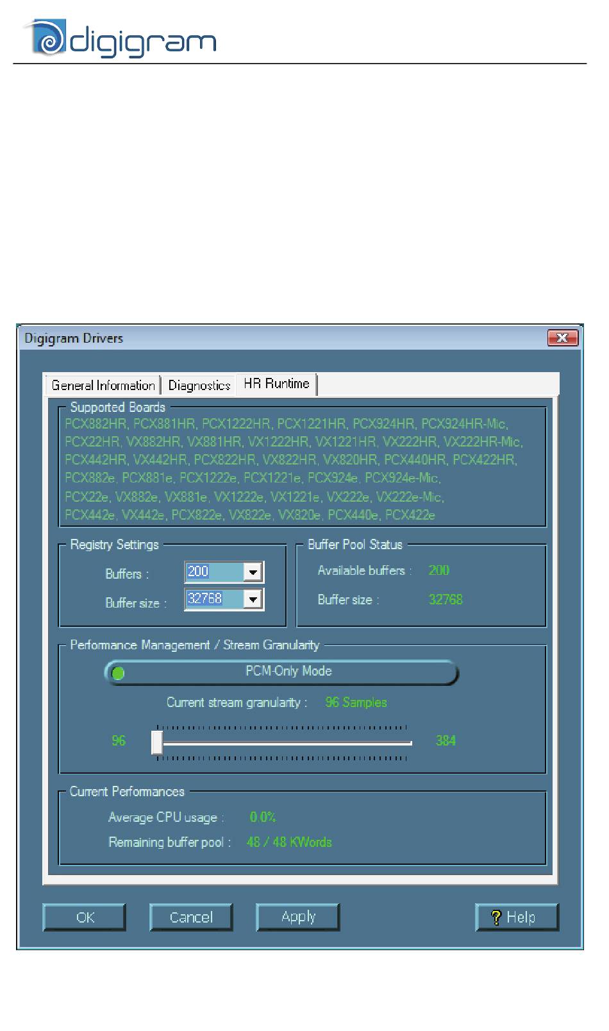
Task: Click the slider minimum label '96'
Action: [119, 741]
